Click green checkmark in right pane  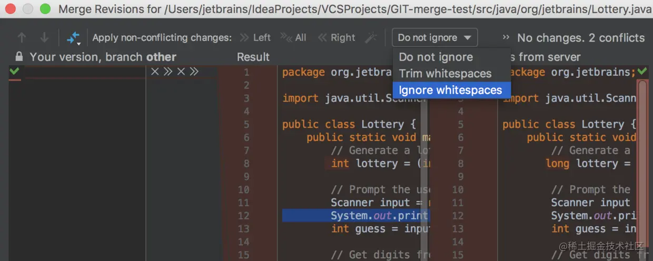coord(642,72)
